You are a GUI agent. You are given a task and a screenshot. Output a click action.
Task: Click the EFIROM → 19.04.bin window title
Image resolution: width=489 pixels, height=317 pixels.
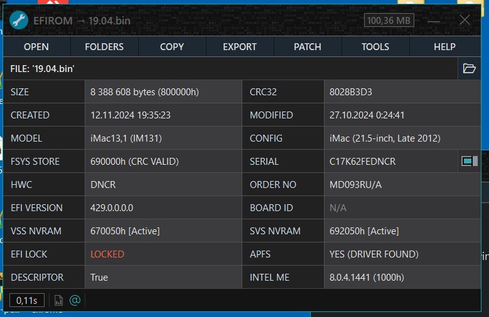(x=82, y=21)
